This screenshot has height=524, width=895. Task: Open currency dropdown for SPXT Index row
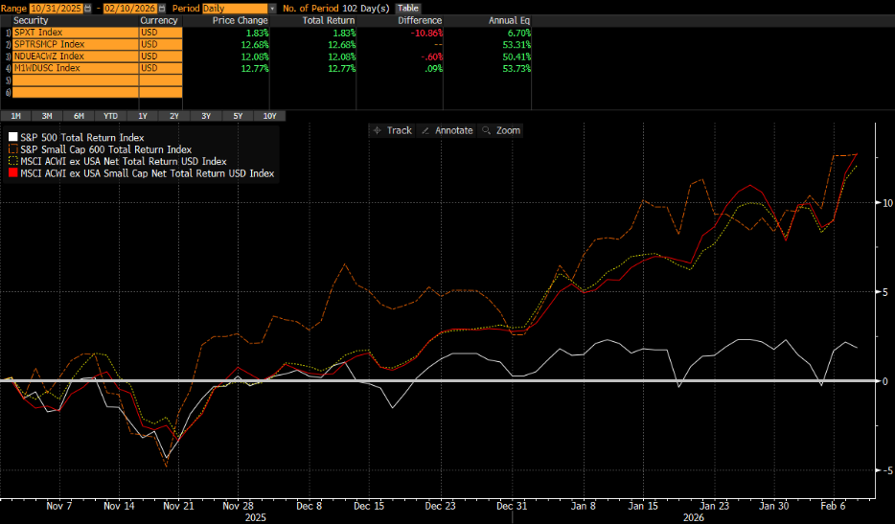[x=160, y=33]
